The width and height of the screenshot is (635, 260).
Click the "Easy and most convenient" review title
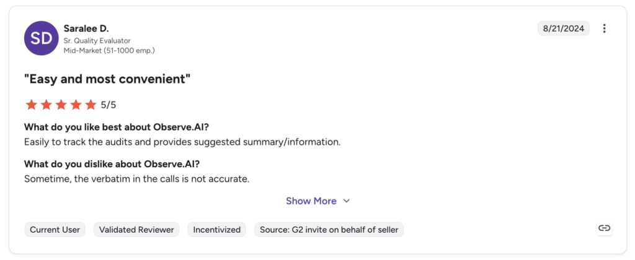tap(107, 79)
